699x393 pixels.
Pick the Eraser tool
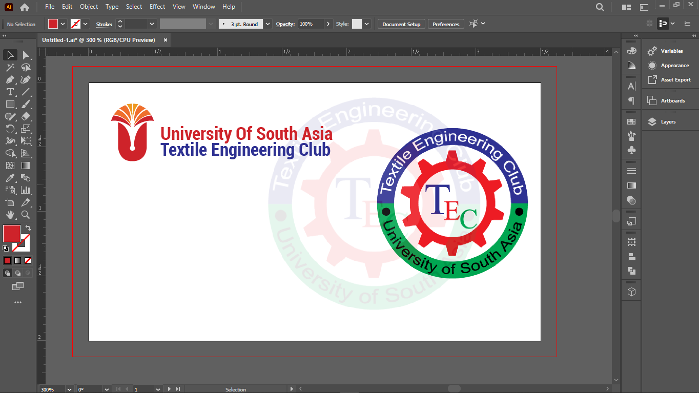click(26, 116)
